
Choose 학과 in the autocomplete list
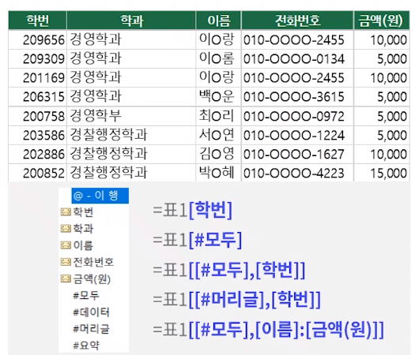pyautogui.click(x=83, y=229)
